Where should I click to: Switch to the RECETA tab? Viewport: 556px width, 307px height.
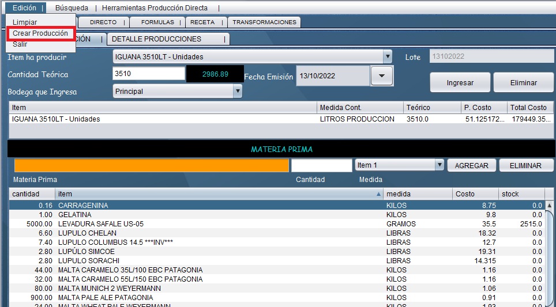202,22
